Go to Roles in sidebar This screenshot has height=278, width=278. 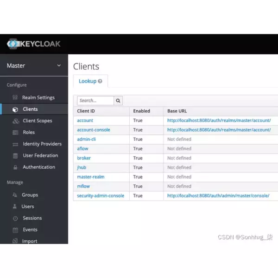coord(29,132)
